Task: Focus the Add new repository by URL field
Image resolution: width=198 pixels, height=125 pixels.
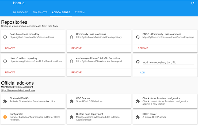Action: pyautogui.click(x=169, y=62)
